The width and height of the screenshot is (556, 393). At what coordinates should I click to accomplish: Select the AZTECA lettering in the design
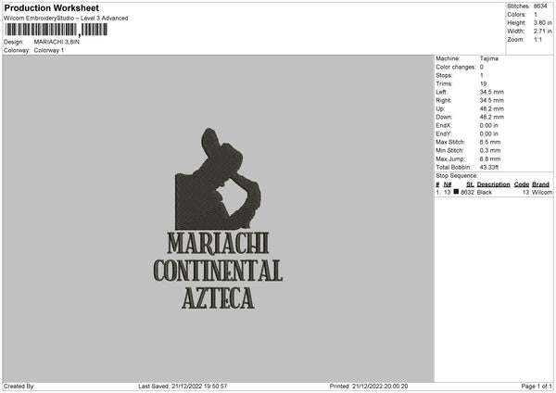(218, 298)
